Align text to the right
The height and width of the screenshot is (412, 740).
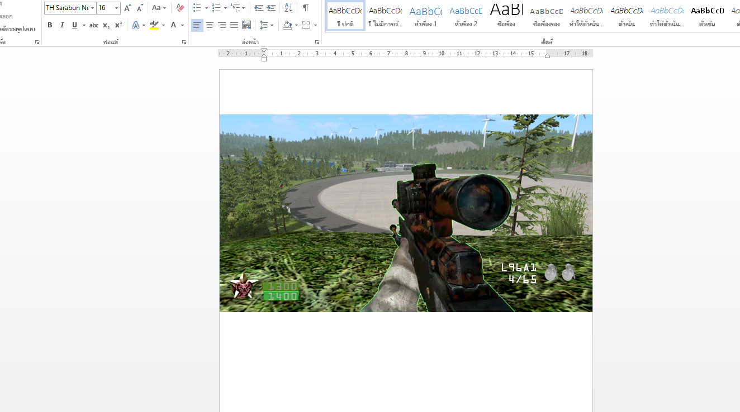(x=221, y=25)
